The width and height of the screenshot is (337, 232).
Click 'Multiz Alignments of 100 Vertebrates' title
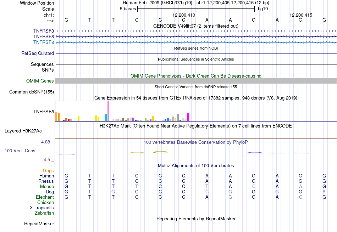pyautogui.click(x=196, y=165)
